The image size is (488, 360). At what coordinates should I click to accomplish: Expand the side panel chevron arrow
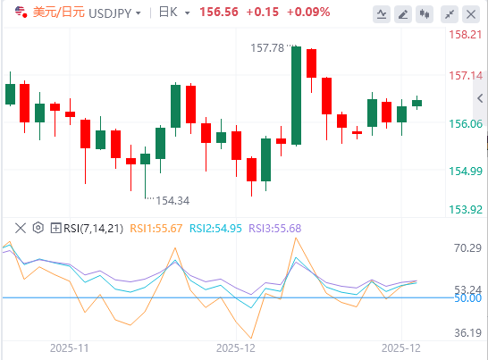pos(480,98)
